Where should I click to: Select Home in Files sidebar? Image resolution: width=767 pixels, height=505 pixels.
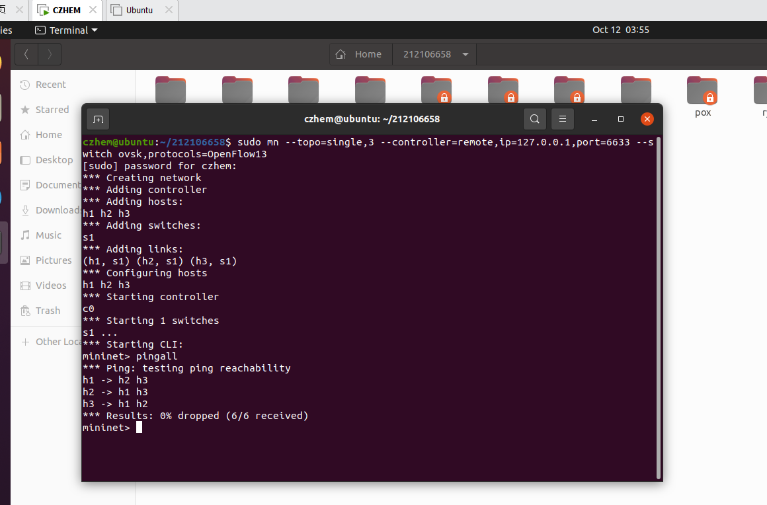pyautogui.click(x=48, y=135)
